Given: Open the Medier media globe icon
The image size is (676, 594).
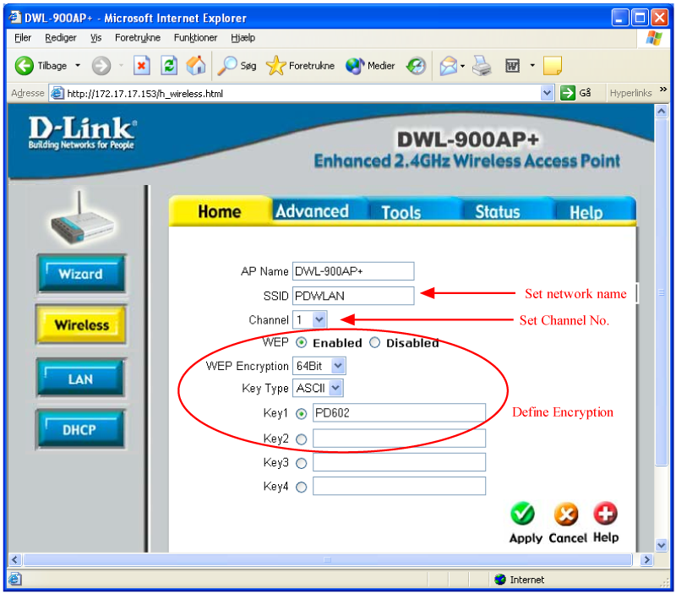Looking at the screenshot, I should tap(355, 66).
